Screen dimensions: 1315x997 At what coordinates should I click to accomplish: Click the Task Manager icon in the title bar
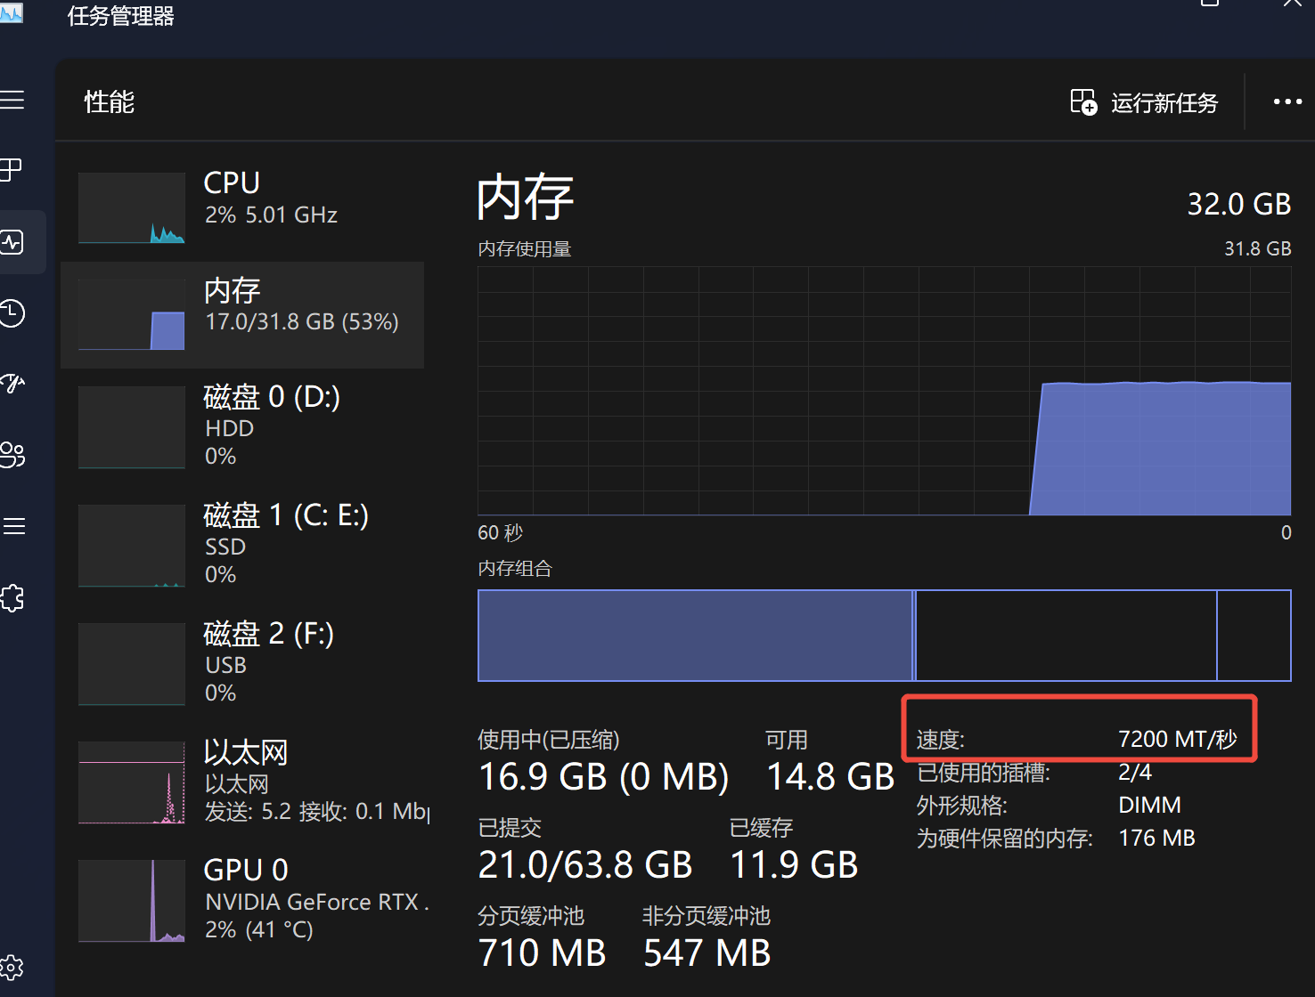12,13
